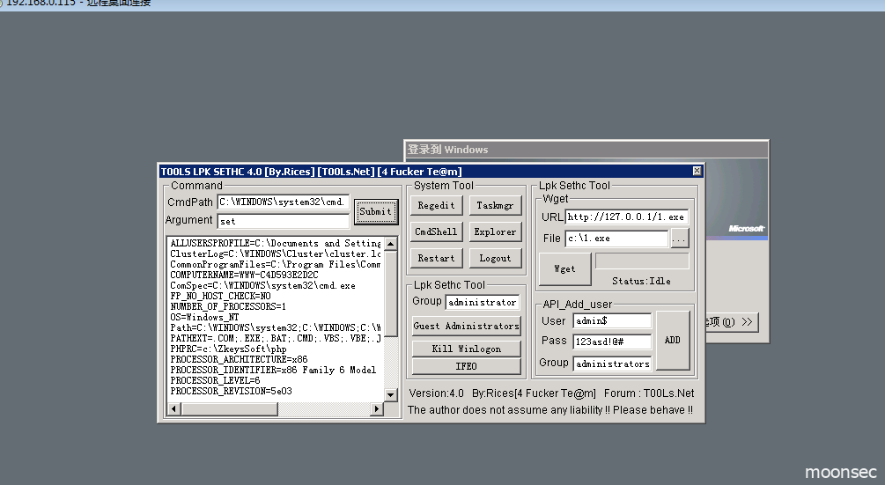Click ADD to create the user
The image size is (885, 485).
[672, 340]
